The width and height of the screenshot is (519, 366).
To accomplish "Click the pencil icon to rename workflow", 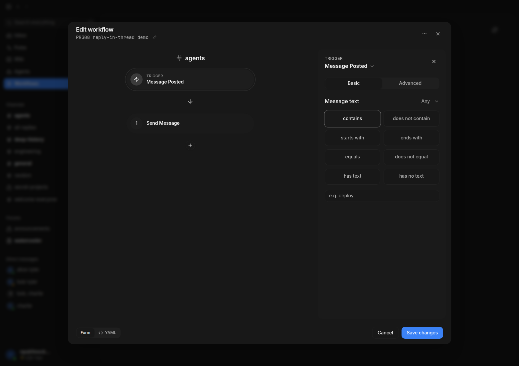I will coord(154,38).
